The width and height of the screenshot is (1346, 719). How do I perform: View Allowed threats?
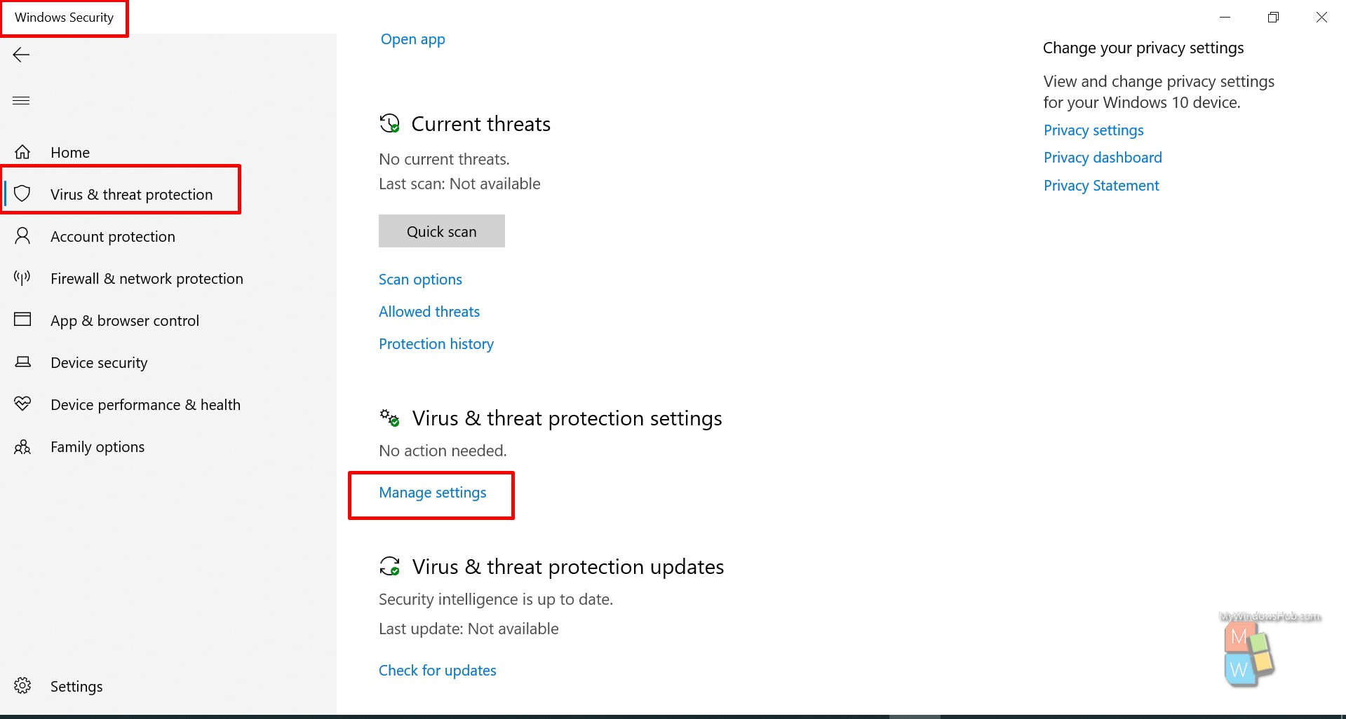pyautogui.click(x=429, y=311)
